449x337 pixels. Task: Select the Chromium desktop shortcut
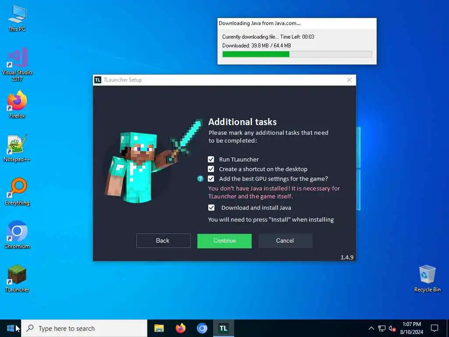pyautogui.click(x=17, y=235)
